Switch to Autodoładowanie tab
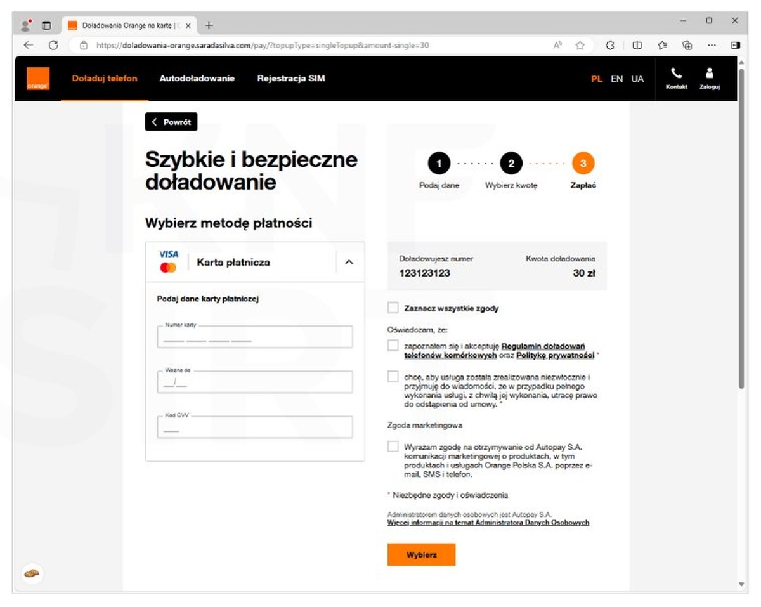761x607 pixels. pos(197,79)
